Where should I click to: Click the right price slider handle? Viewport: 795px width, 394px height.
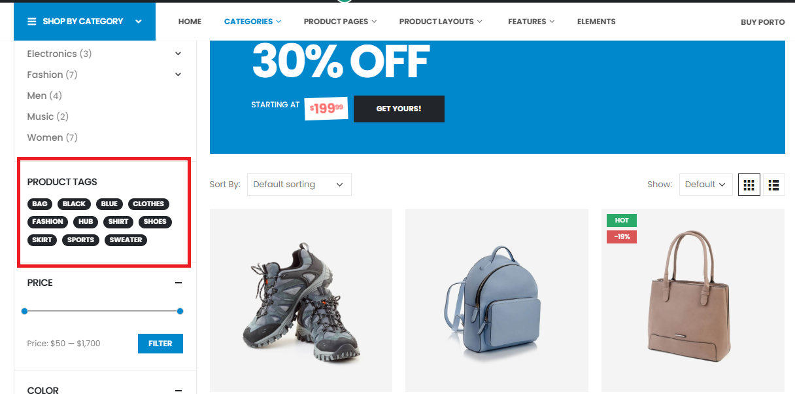[x=180, y=312]
